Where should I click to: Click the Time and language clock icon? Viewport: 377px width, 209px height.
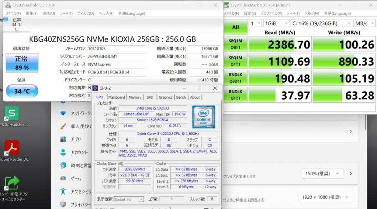point(63,165)
